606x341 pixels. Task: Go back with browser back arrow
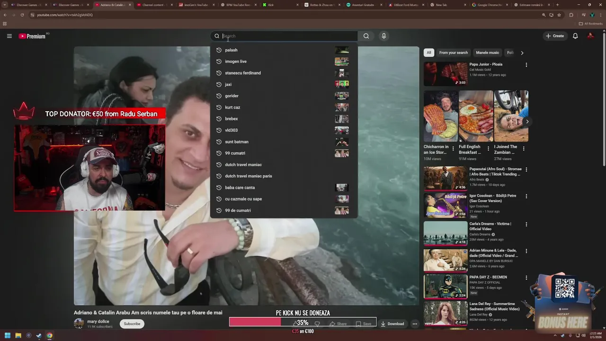[5, 15]
